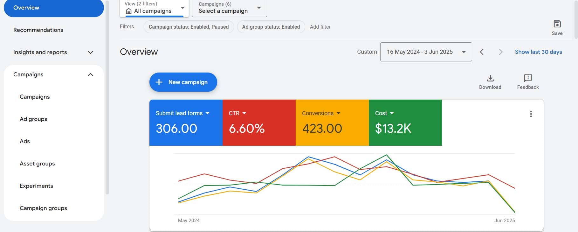Open the scorecard three-dot menu
The height and width of the screenshot is (232, 578).
point(531,114)
